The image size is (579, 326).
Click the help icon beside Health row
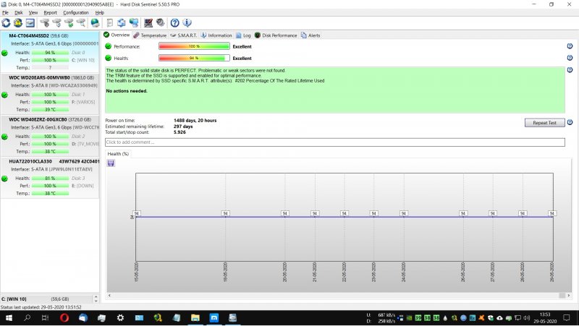[570, 58]
